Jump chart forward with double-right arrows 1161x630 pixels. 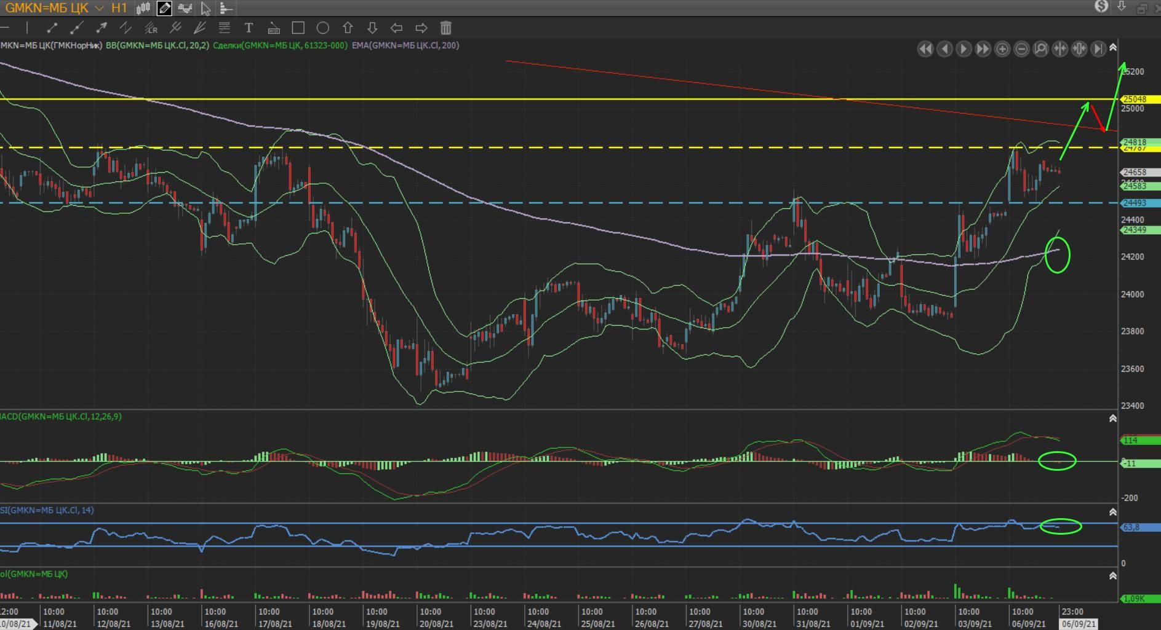coord(983,49)
